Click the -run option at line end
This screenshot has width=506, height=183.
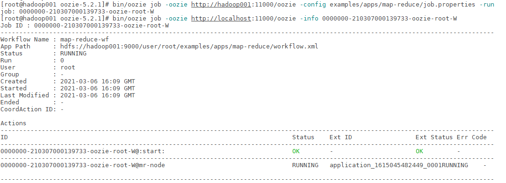tap(487, 5)
